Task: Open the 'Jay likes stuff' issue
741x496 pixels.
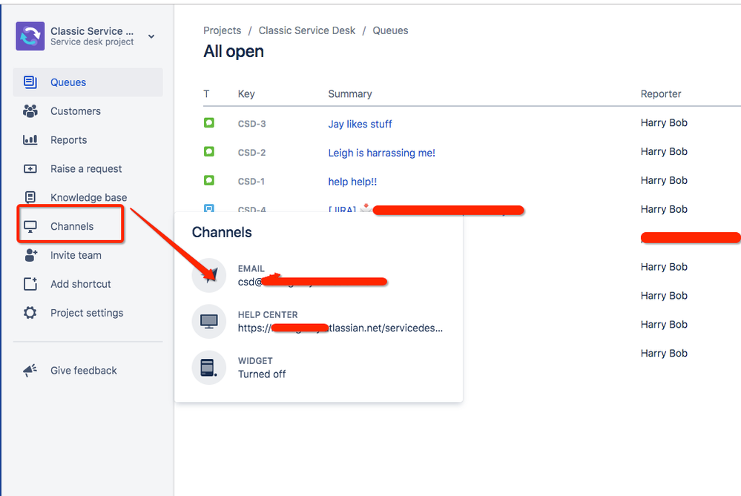Action: point(360,125)
